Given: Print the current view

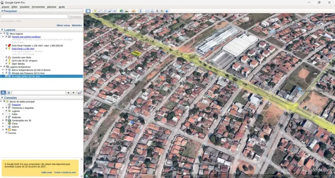Looking at the screenshot, I should (152, 11).
